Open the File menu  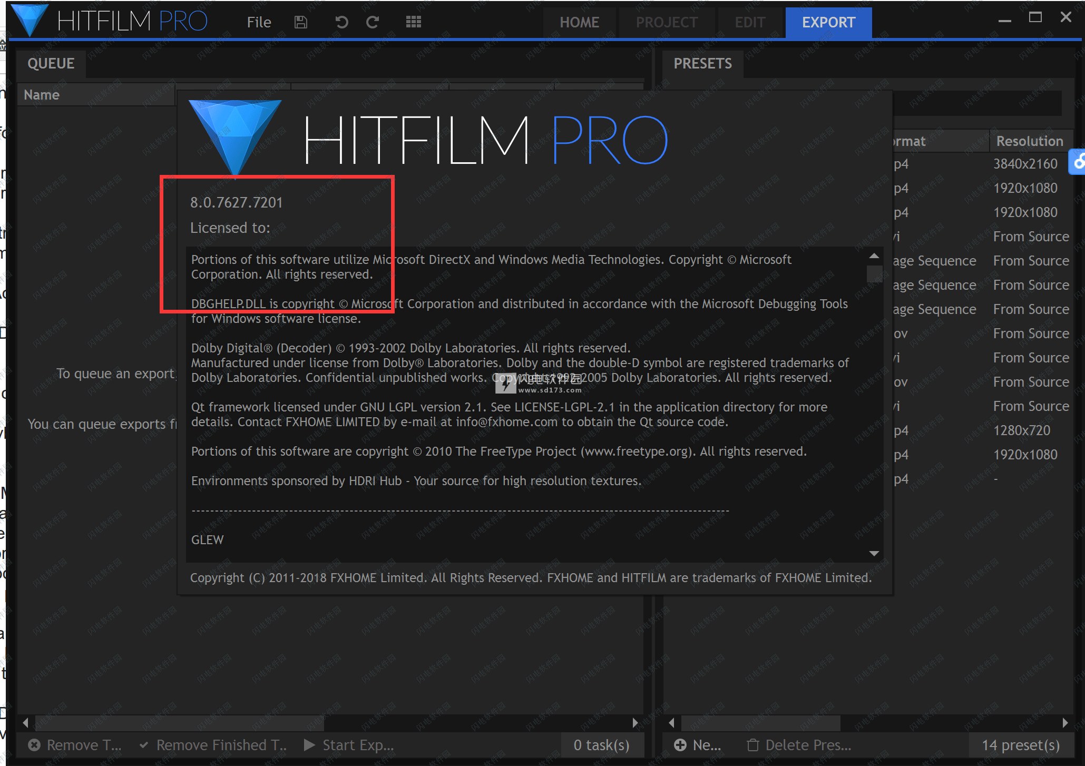259,22
